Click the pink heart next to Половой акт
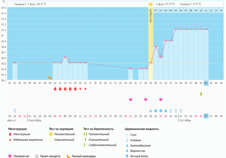Screen dimensions: 226x158 (x=10, y=156)
